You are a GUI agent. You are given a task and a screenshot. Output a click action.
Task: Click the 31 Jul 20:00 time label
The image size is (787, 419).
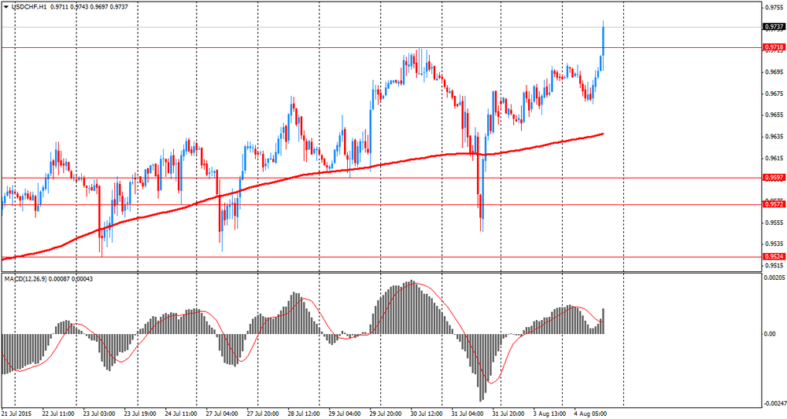pos(508,414)
